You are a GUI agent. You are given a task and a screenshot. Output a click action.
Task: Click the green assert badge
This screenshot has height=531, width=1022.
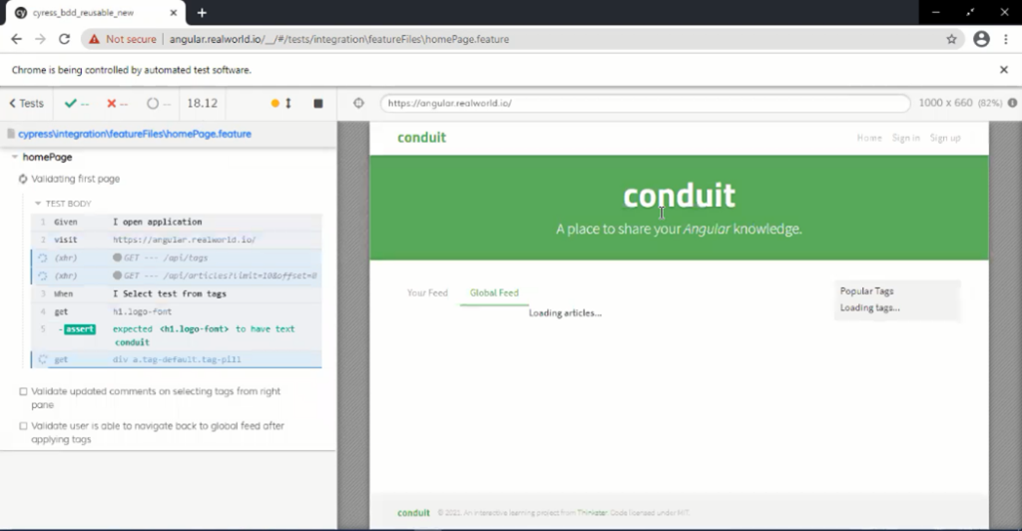pyautogui.click(x=80, y=329)
